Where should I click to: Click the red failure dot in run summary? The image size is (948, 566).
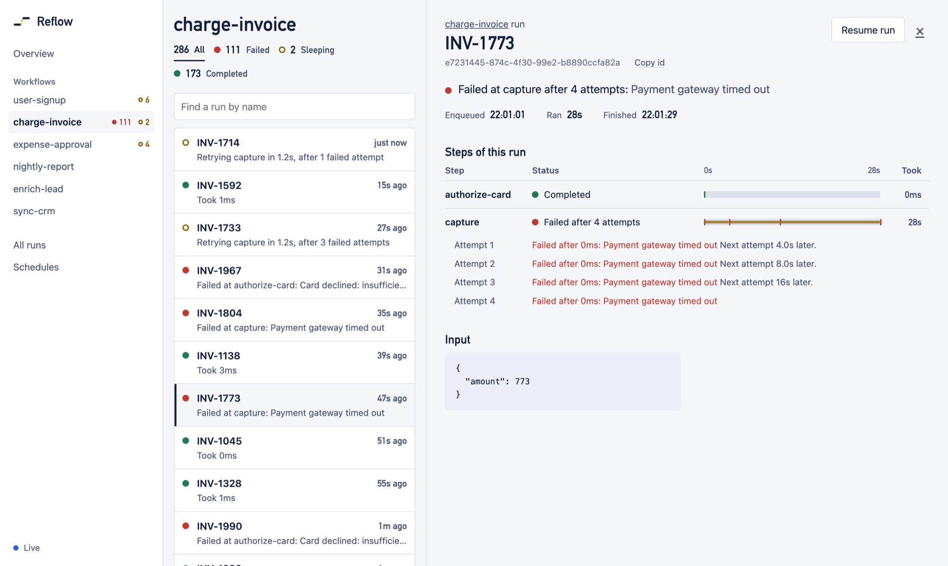tap(448, 90)
